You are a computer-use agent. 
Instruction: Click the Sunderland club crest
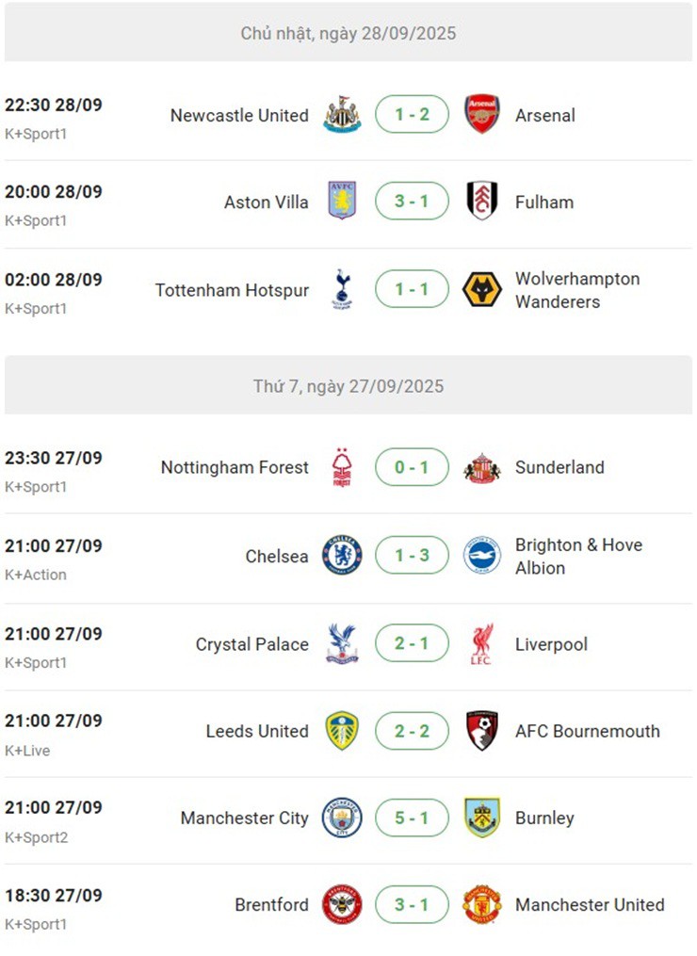[x=482, y=467]
